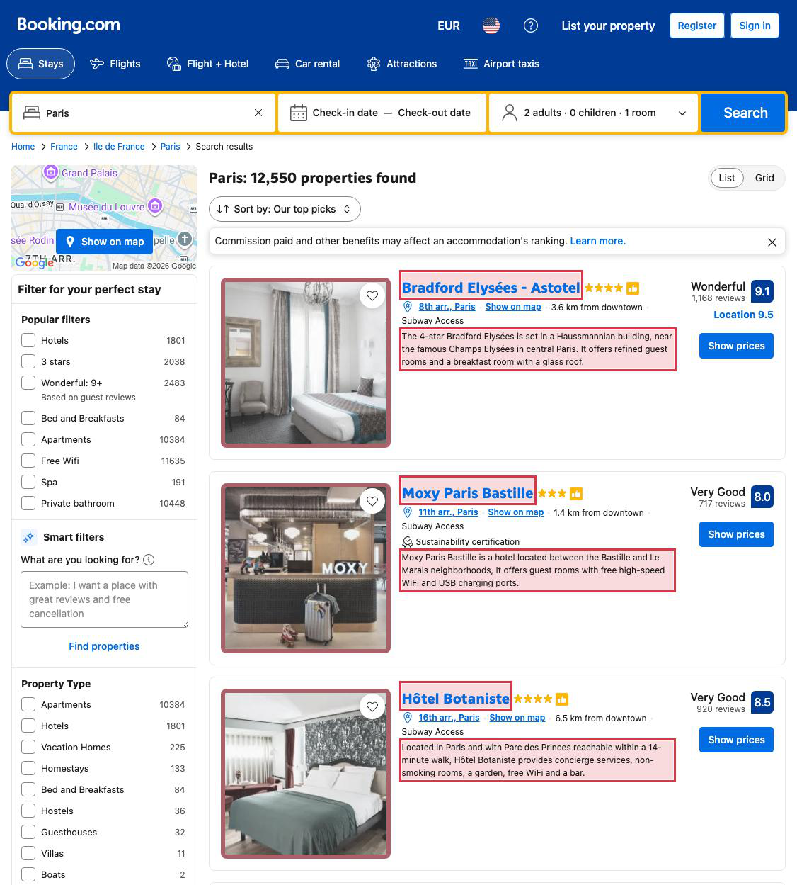The image size is (797, 885).
Task: Open the Learn more link
Action: coord(598,241)
